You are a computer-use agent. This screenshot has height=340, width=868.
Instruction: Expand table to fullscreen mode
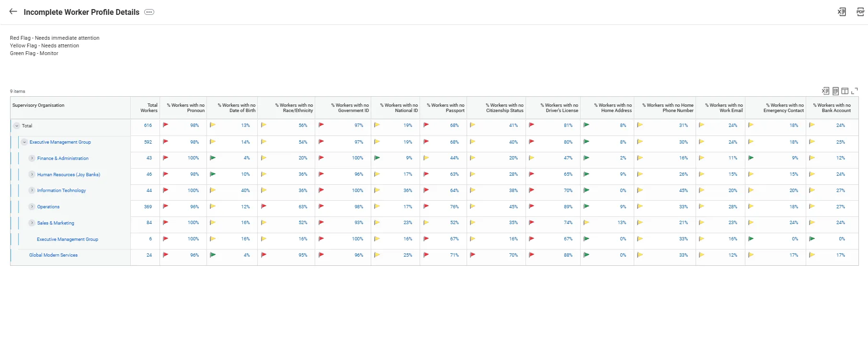(x=855, y=91)
